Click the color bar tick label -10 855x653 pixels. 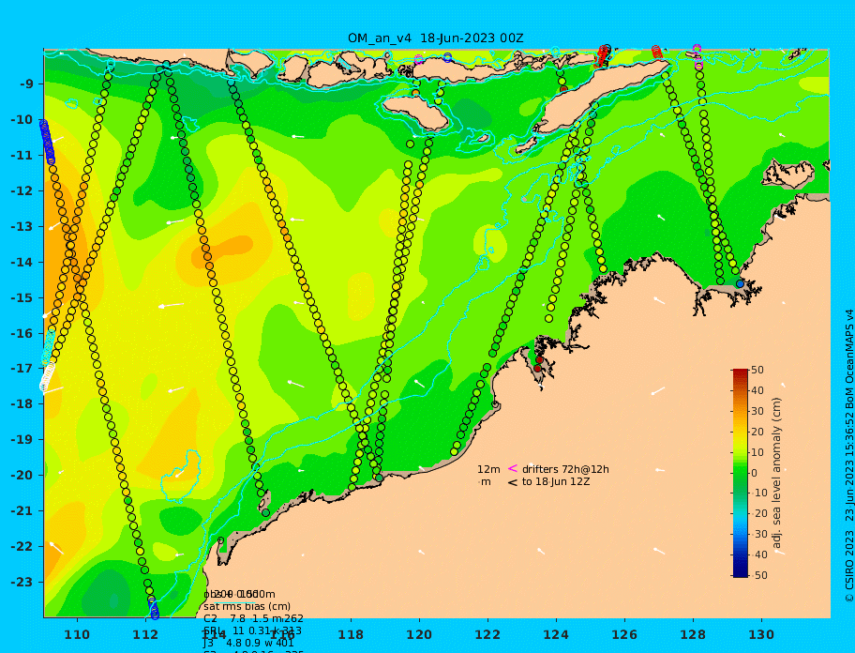759,494
